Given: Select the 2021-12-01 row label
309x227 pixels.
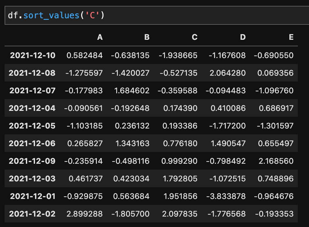Looking at the screenshot, I should pyautogui.click(x=33, y=196).
